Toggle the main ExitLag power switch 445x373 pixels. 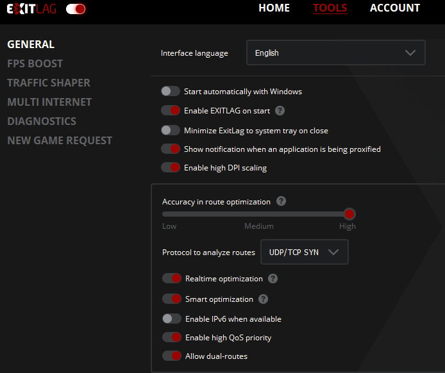pos(76,9)
